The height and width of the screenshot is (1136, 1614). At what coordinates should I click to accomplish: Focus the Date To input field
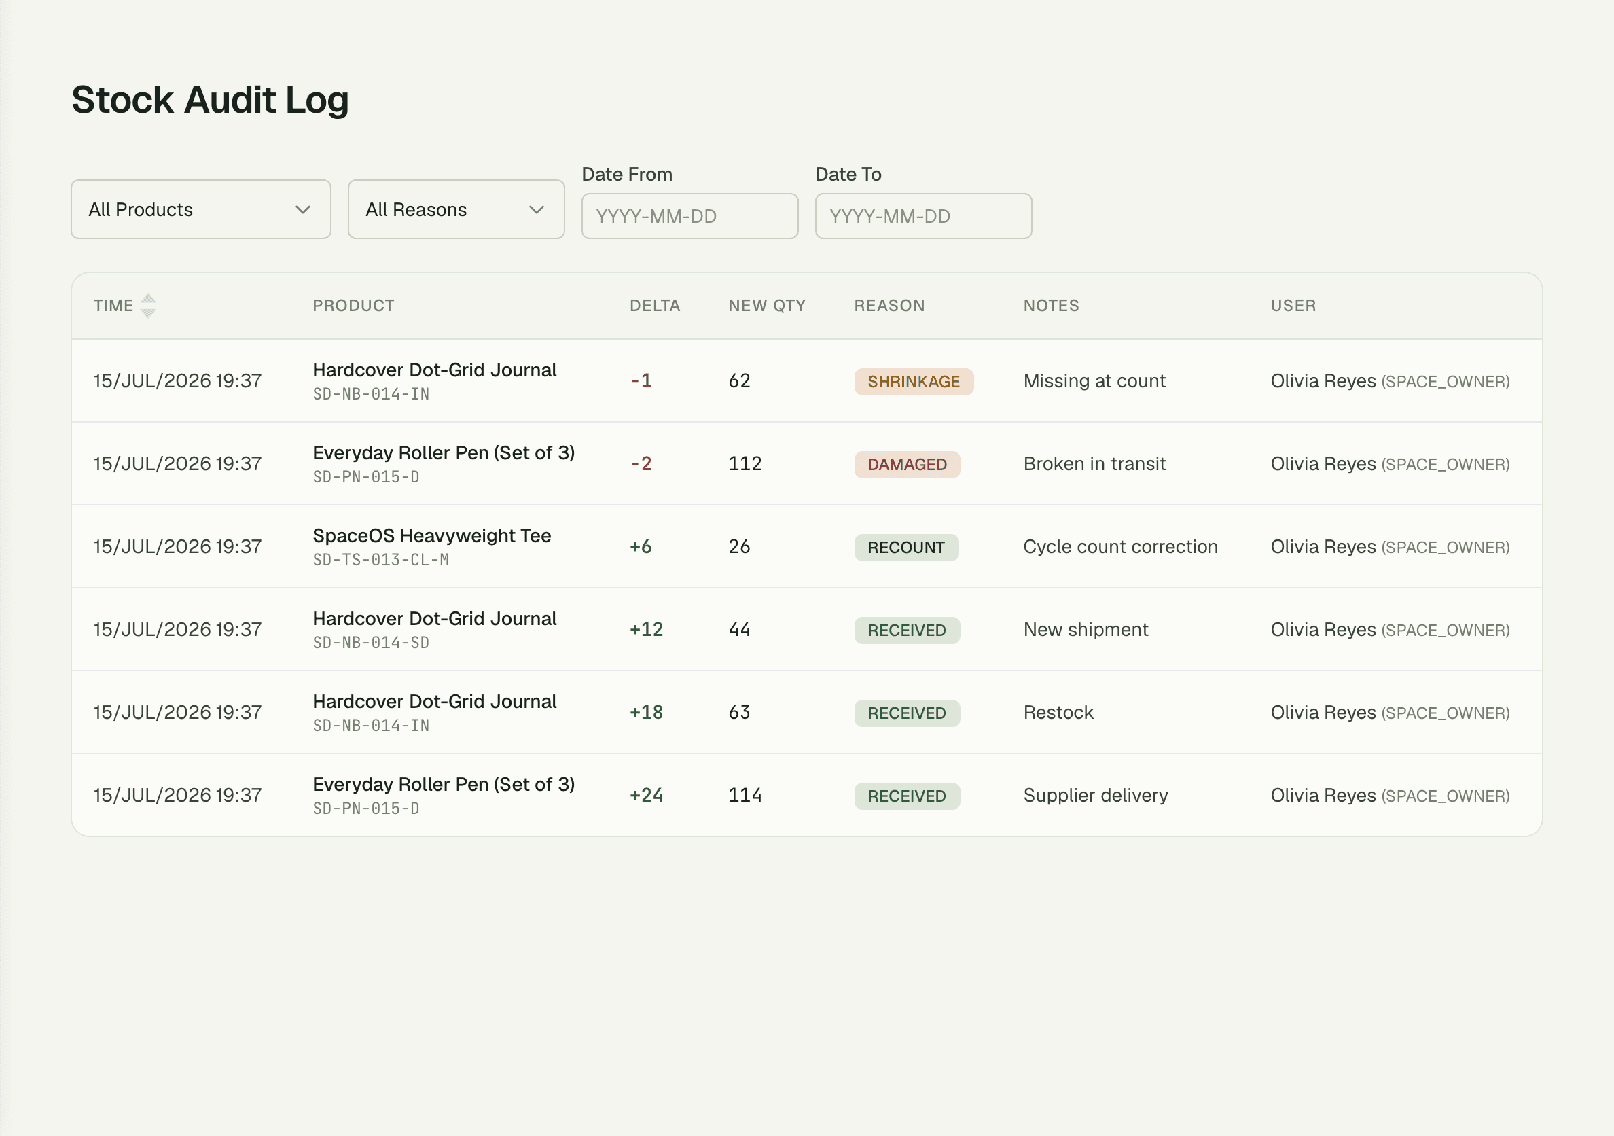point(923,217)
